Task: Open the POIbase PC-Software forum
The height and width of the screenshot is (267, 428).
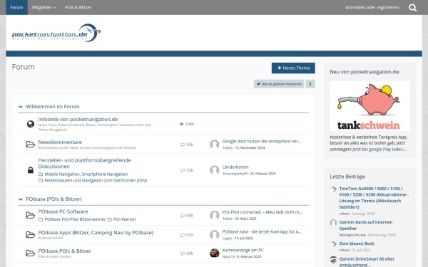Action: (63, 211)
